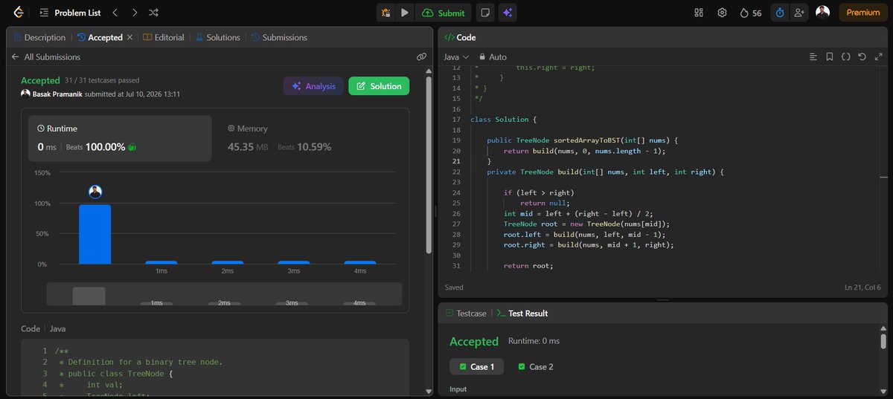The height and width of the screenshot is (399, 893).
Task: Pick a random problem with shuffle icon
Action: tap(153, 13)
